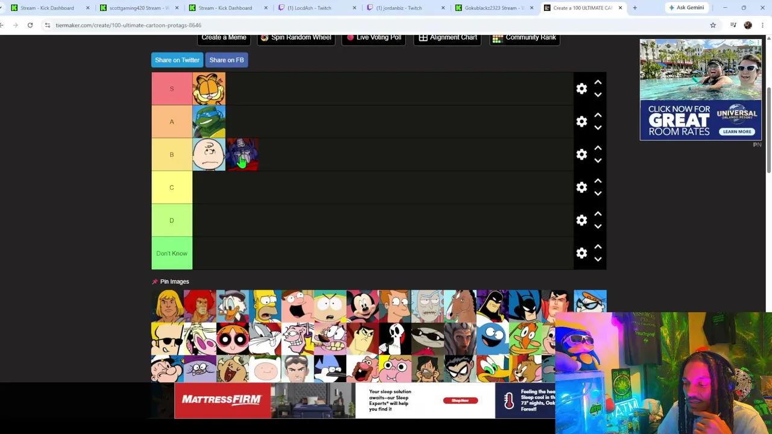Select the Samurai Jack image
This screenshot has width=772, height=434.
363,339
